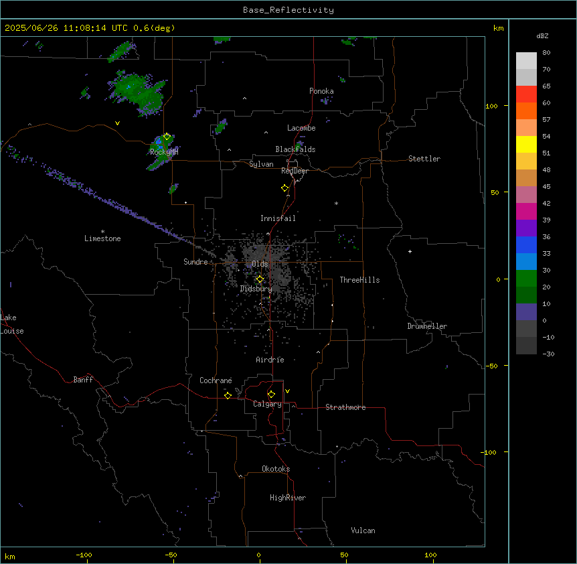Click the yellow diamond marker south of RedDeer
Viewport: 577px width, 564px height.
(x=285, y=188)
